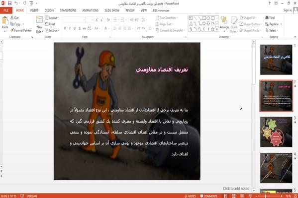Cut the selection to the clipboard
Screen dimensions: 298x198
tap(14, 18)
